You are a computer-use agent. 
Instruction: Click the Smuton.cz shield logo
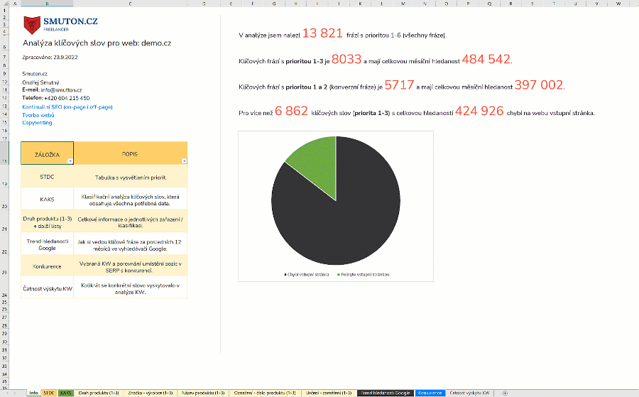(x=32, y=25)
